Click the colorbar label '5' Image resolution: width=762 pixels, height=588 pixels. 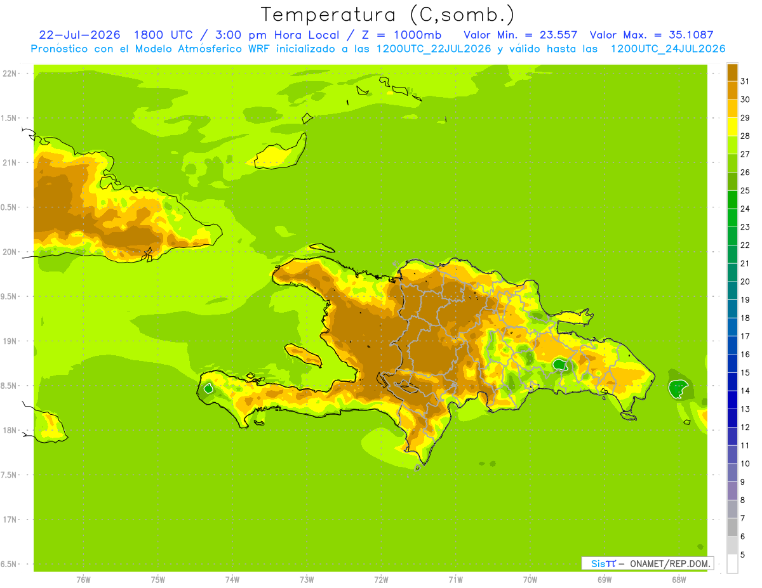[742, 555]
